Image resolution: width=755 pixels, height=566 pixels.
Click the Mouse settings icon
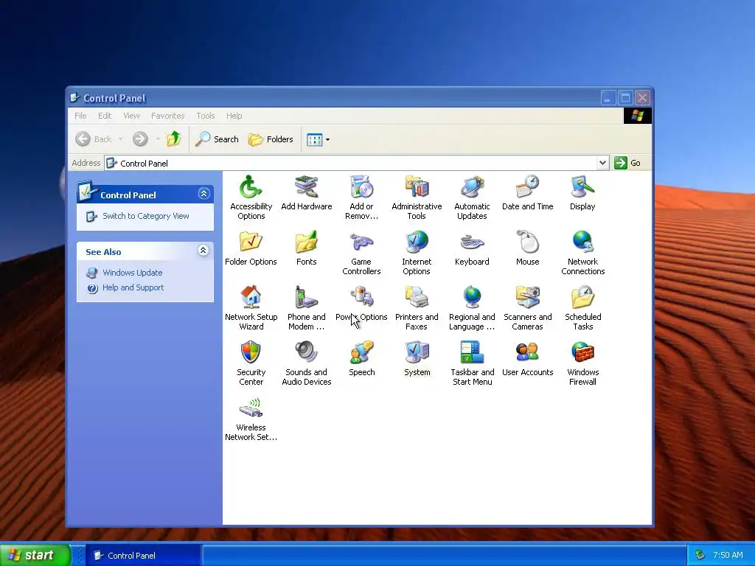pos(527,242)
